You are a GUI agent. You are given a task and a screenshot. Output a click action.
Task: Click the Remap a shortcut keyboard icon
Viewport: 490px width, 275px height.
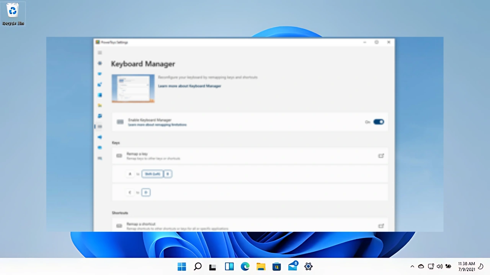tap(119, 226)
